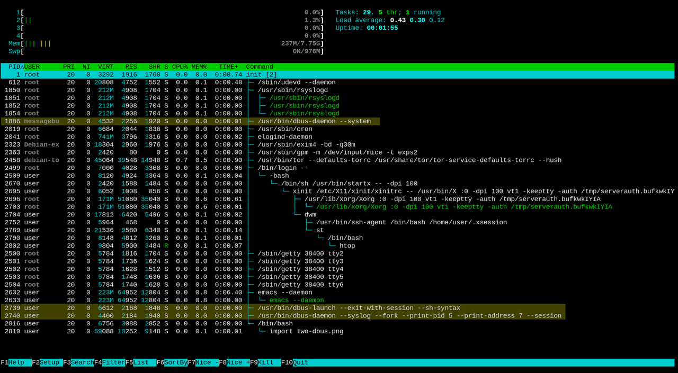Click the Mem usage meter bar
Image resolution: width=678 pixels, height=373 pixels.
166,43
